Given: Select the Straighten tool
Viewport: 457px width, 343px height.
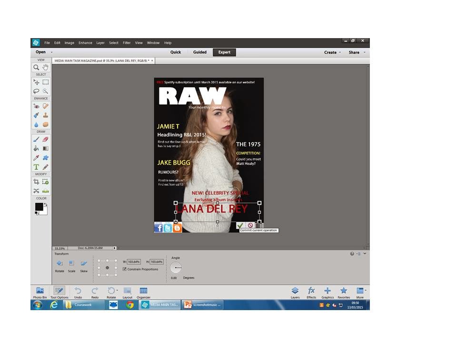Looking at the screenshot, I should pyautogui.click(x=46, y=191).
